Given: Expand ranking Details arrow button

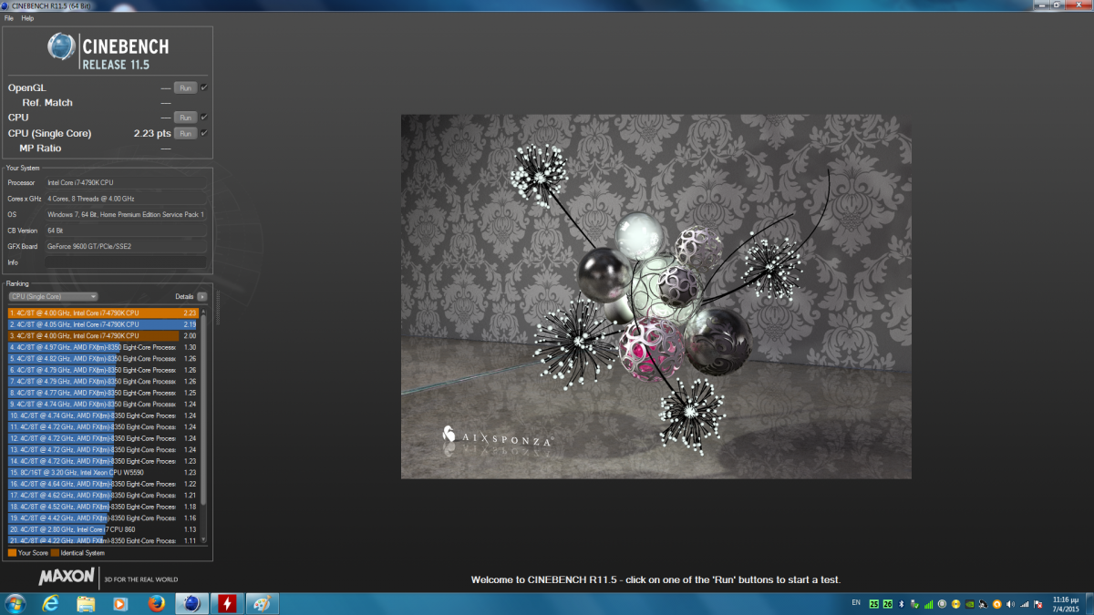Looking at the screenshot, I should point(201,296).
